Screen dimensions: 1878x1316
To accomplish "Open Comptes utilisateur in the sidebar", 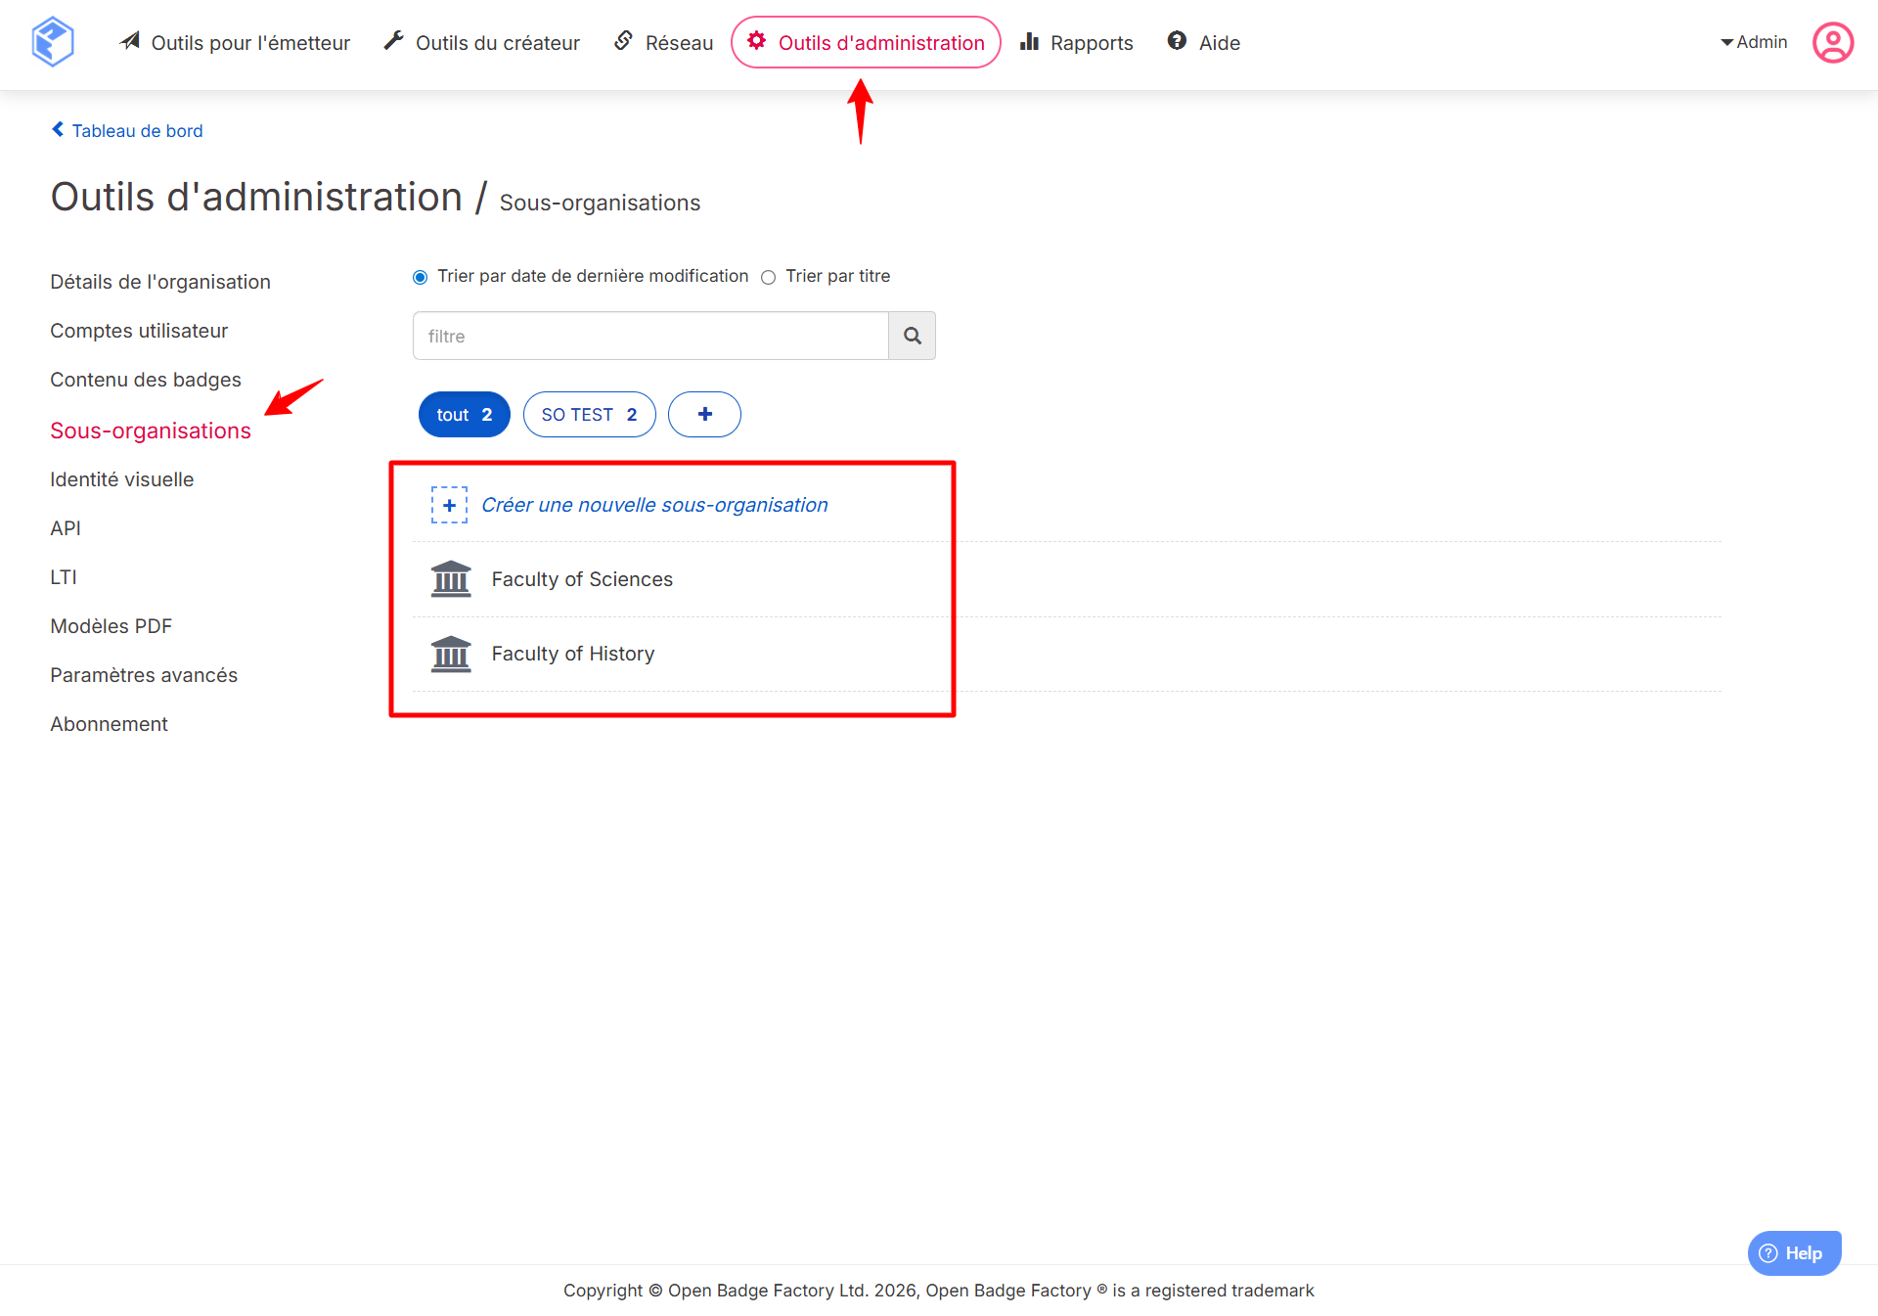I will coord(139,331).
